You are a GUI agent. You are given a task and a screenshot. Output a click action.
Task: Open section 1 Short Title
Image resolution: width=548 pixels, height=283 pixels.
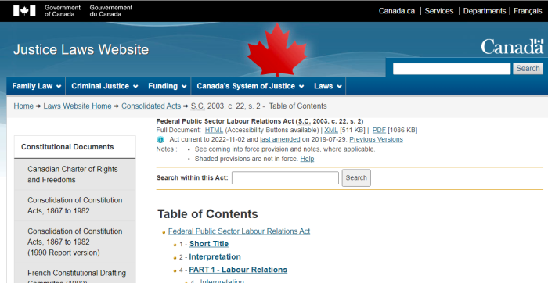pyautogui.click(x=209, y=244)
